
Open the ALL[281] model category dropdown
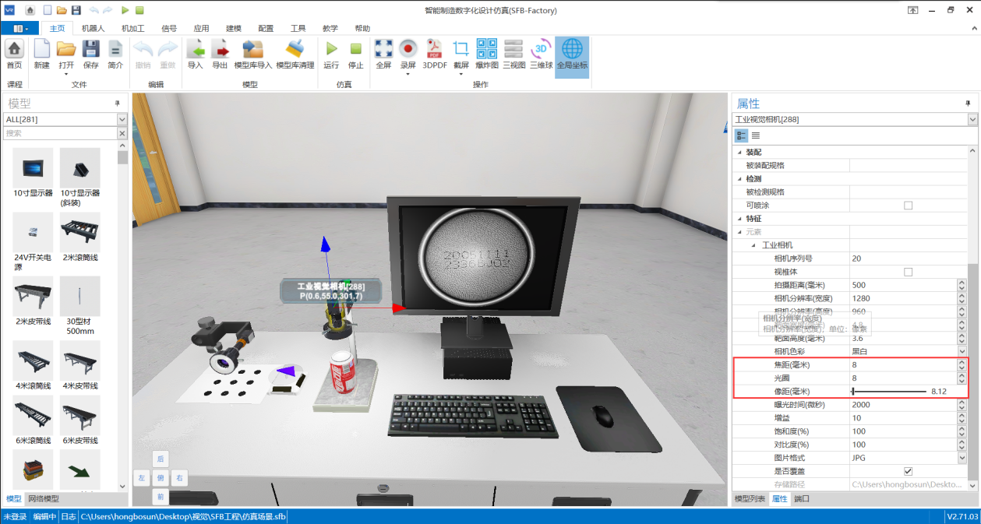[122, 119]
